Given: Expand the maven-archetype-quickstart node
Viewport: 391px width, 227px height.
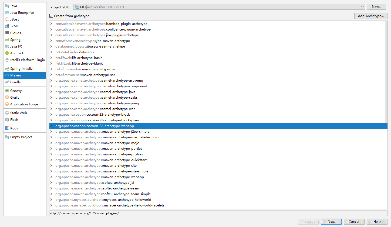Looking at the screenshot, I should (51, 160).
